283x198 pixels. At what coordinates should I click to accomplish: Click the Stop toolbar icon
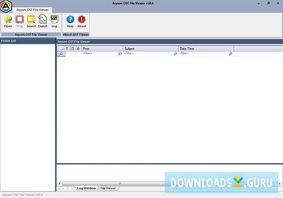[x=19, y=21]
